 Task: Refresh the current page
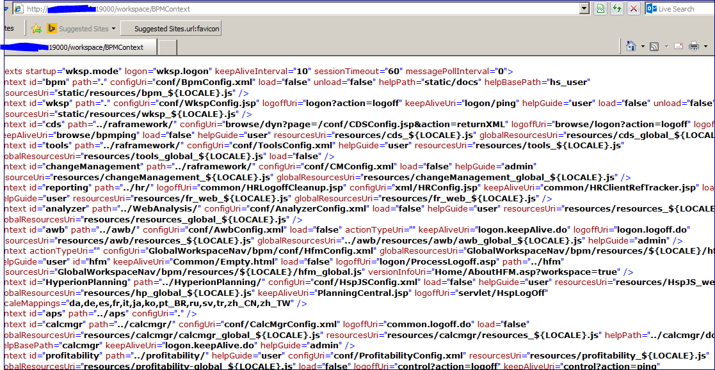tap(618, 8)
